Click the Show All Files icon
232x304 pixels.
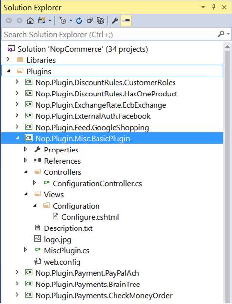pyautogui.click(x=100, y=20)
